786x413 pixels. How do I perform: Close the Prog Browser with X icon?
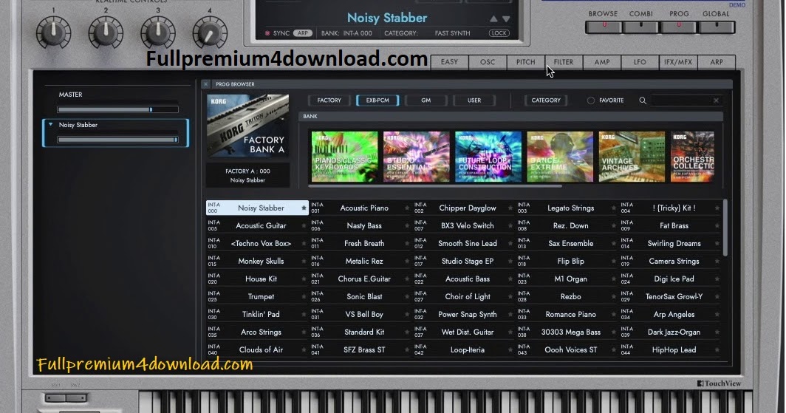205,84
